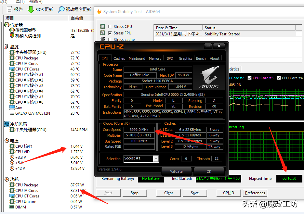Click the GALAX QA1M0512N drive icon
The width and height of the screenshot is (304, 214).
pos(12,113)
